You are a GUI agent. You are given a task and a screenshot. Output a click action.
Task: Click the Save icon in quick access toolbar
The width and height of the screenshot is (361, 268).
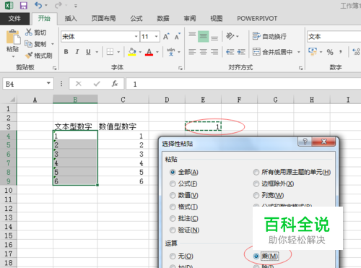click(x=23, y=5)
